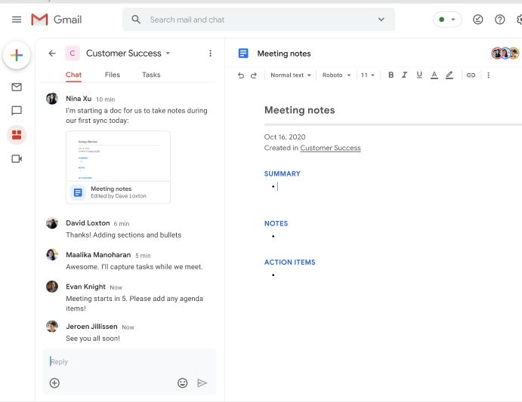
Task: Open the text color picker
Action: 434,75
